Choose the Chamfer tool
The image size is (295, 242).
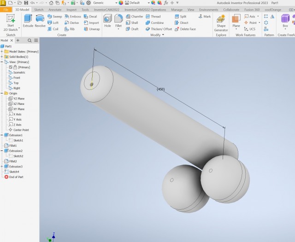(x=134, y=17)
